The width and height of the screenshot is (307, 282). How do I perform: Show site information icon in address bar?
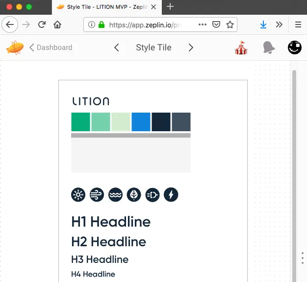pos(91,24)
